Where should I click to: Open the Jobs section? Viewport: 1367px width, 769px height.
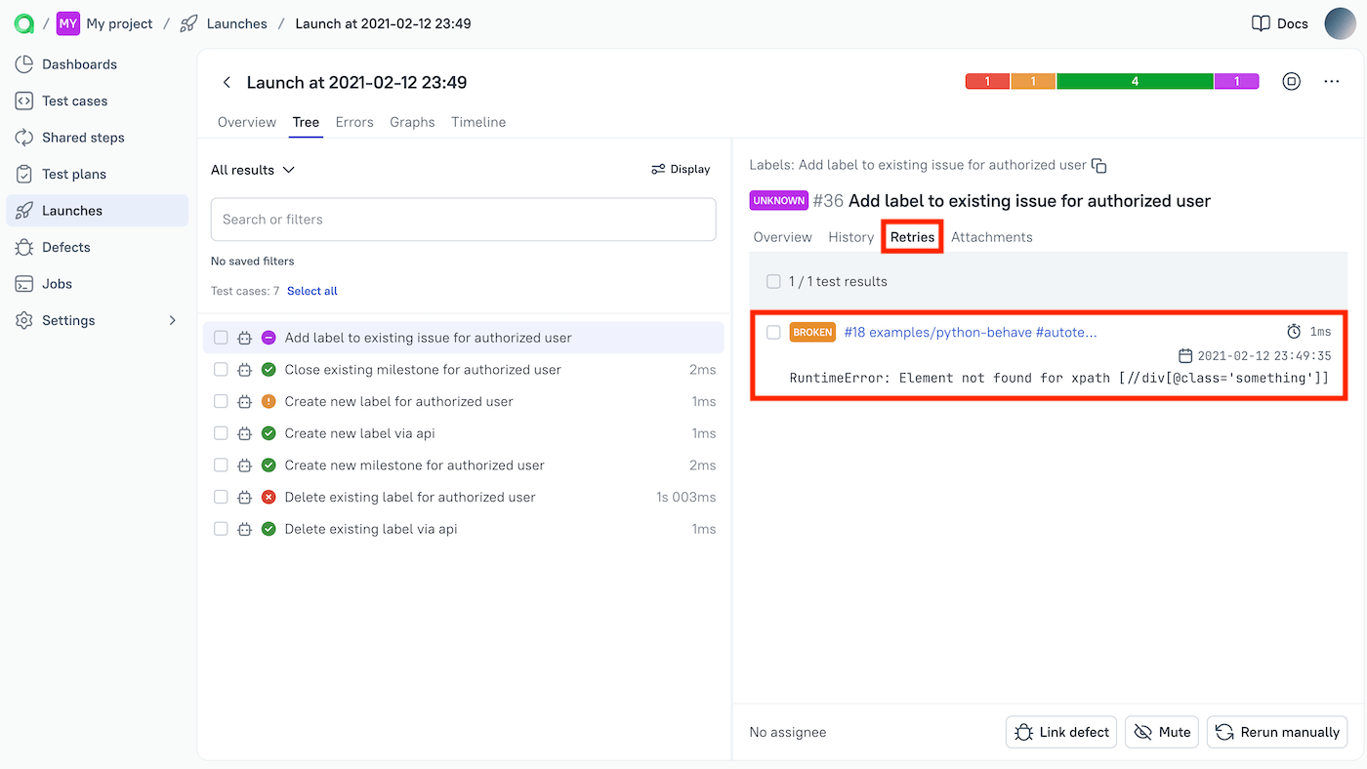(x=59, y=283)
